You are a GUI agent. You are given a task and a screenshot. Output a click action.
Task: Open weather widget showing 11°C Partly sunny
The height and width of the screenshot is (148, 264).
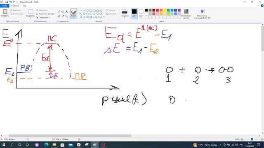pyautogui.click(x=205, y=145)
